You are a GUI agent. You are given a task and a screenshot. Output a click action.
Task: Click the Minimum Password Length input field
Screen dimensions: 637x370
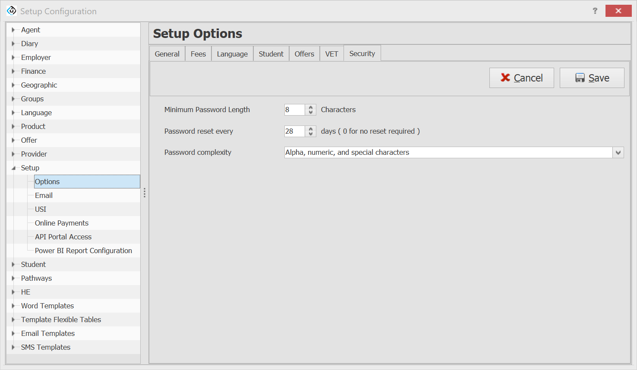click(294, 110)
